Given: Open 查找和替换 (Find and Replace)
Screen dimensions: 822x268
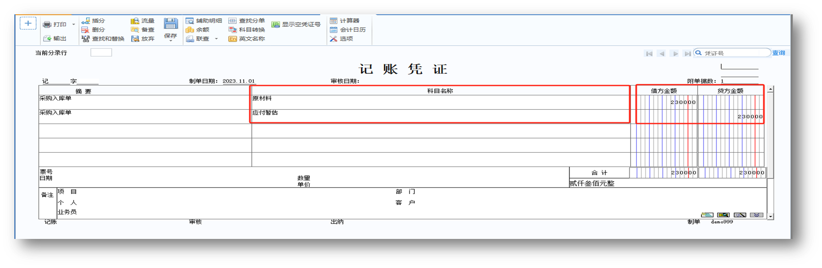Looking at the screenshot, I should click(x=103, y=39).
